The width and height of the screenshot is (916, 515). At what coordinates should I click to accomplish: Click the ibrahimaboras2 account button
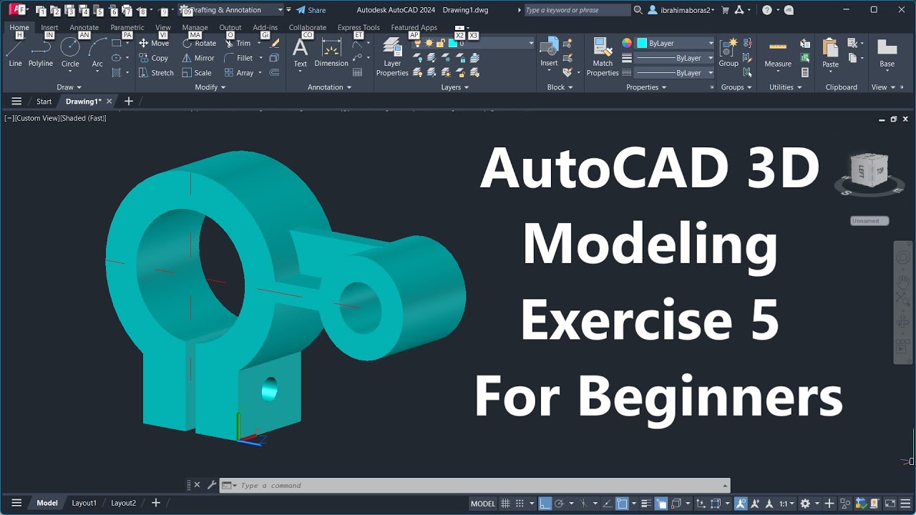[x=682, y=10]
